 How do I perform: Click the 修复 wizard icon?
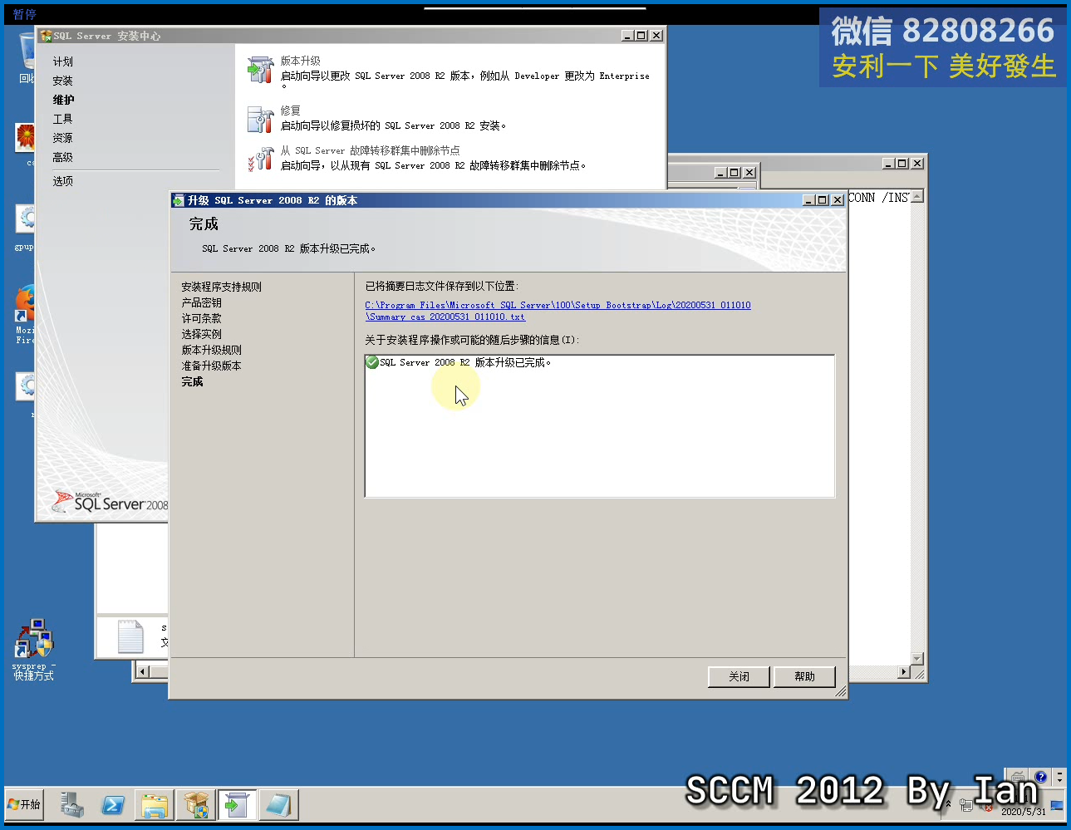coord(261,120)
